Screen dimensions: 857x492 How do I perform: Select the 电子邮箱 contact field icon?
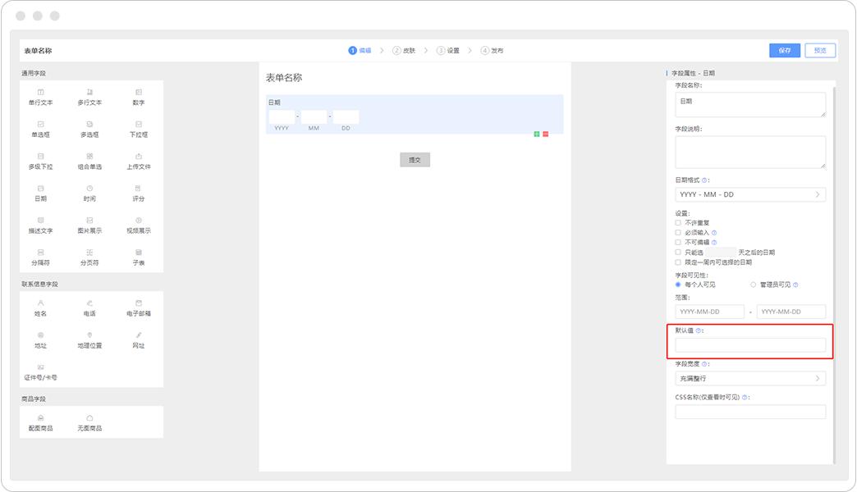point(138,307)
